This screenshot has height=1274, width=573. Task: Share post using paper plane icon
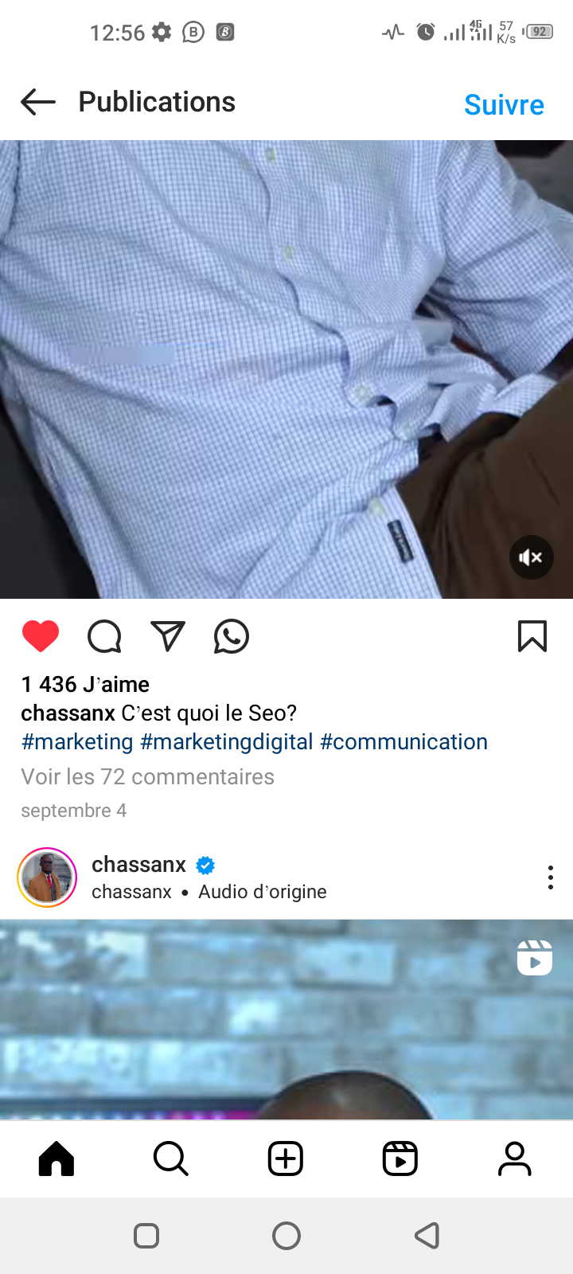click(168, 636)
